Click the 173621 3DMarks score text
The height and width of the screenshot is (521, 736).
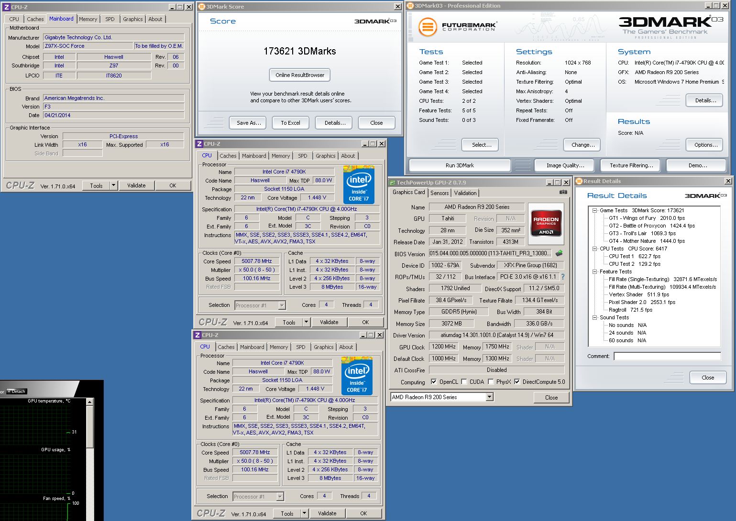(x=300, y=51)
